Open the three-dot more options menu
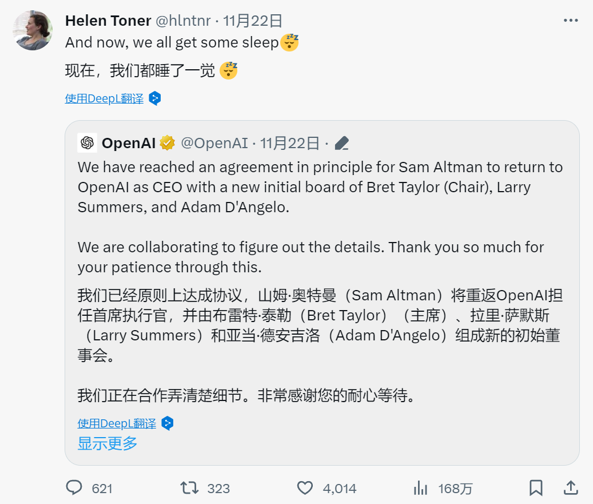Screen dimensions: 593x504 point(571,21)
